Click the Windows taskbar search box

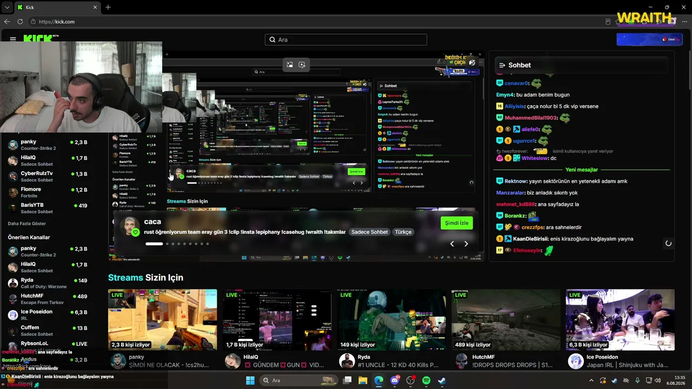(298, 380)
